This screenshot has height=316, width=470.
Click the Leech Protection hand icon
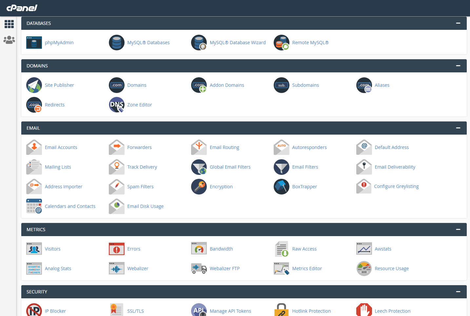pos(364,310)
